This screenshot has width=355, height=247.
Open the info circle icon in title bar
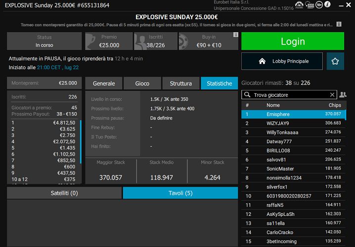pyautogui.click(x=327, y=4)
